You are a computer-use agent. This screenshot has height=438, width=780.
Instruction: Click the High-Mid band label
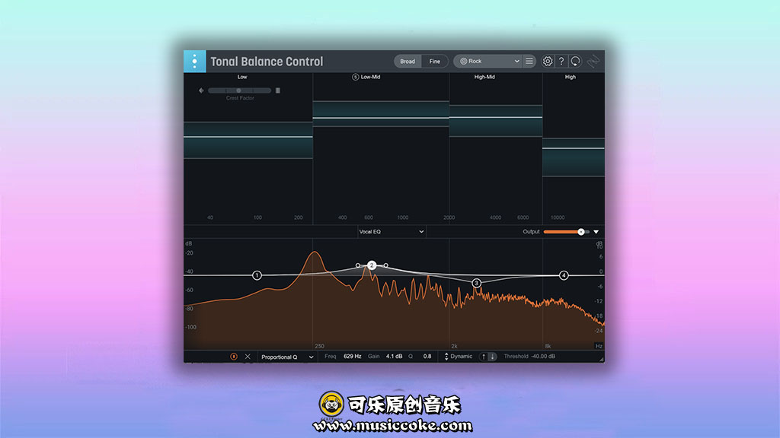coord(484,77)
